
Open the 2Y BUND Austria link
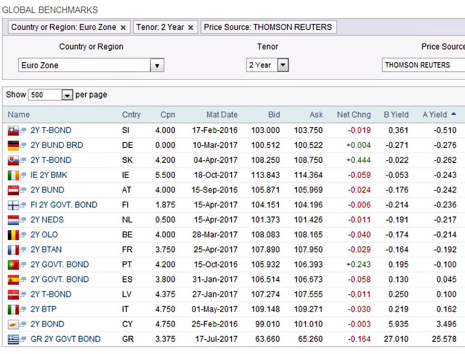pos(47,190)
